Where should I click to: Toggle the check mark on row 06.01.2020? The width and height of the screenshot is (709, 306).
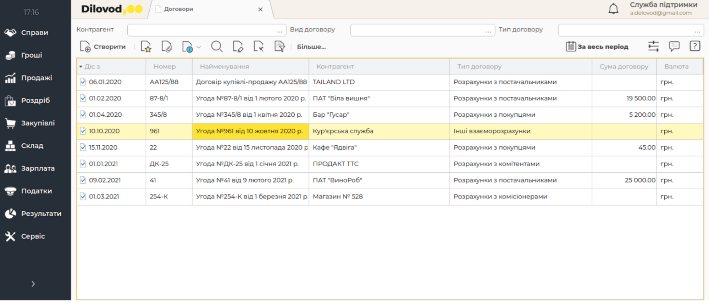click(x=83, y=82)
